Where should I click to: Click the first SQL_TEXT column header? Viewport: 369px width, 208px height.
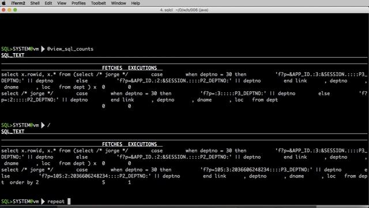pos(13,55)
